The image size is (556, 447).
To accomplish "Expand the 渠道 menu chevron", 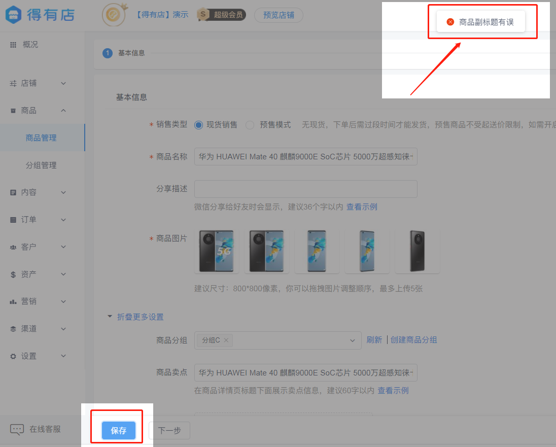I will tap(63, 329).
